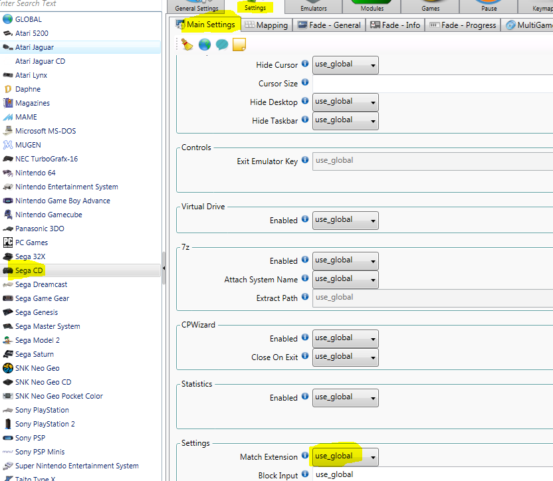The height and width of the screenshot is (481, 553).
Task: Open the Emulators top tab
Action: 313,7
